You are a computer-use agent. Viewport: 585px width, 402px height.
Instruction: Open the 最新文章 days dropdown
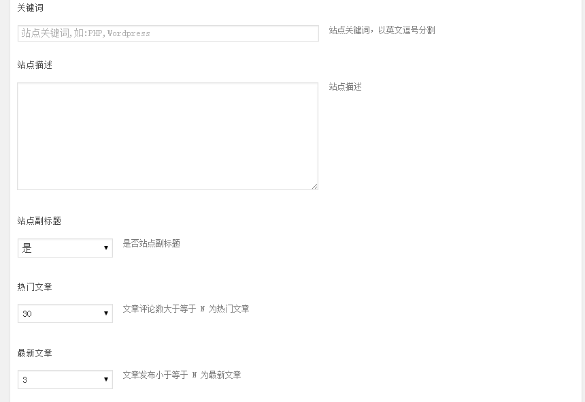point(65,380)
